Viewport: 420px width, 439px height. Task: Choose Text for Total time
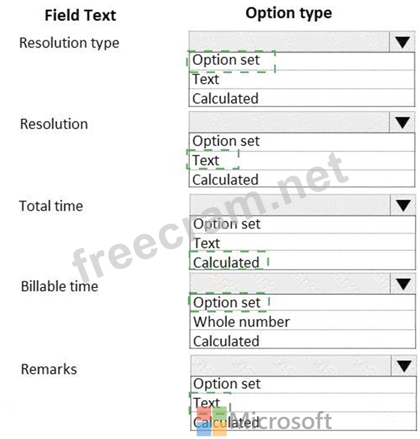207,243
